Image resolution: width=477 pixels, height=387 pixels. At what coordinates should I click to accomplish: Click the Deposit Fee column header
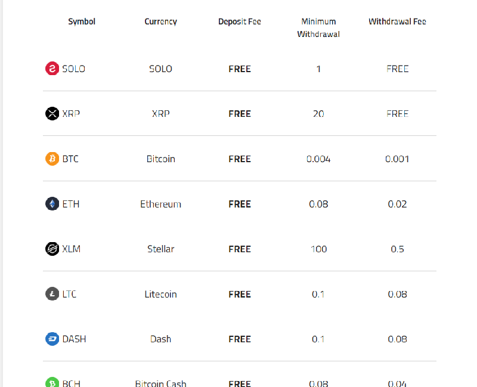[x=240, y=21]
